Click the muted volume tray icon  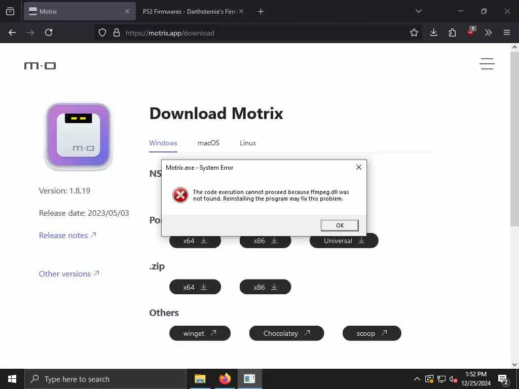[453, 379]
